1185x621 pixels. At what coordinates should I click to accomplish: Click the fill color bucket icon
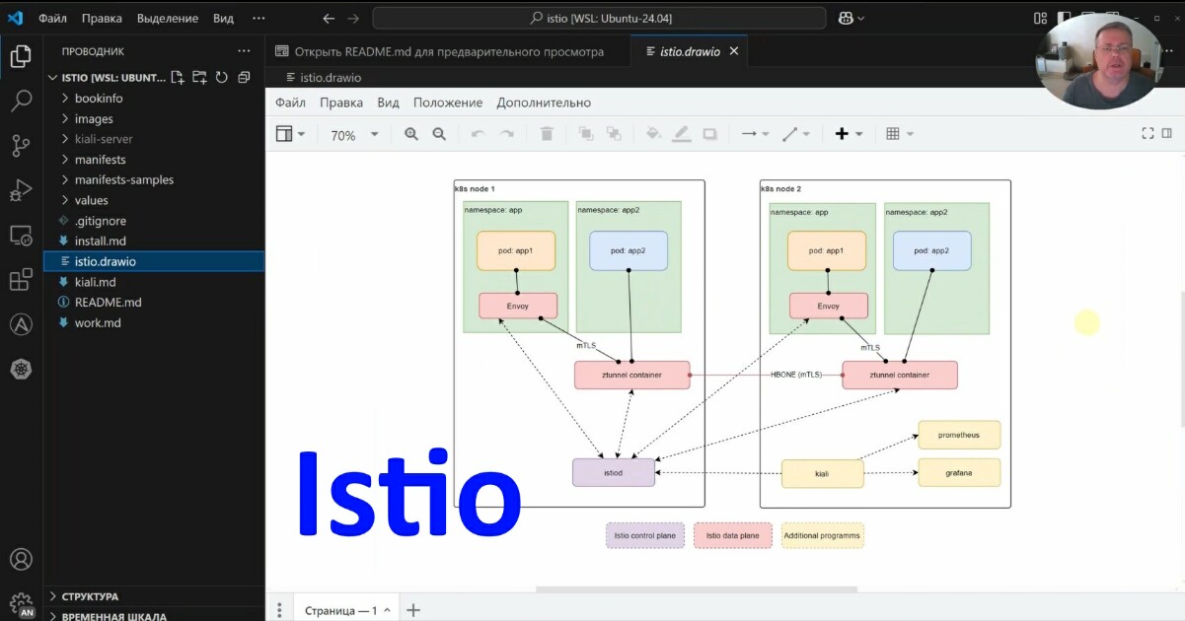click(x=653, y=134)
